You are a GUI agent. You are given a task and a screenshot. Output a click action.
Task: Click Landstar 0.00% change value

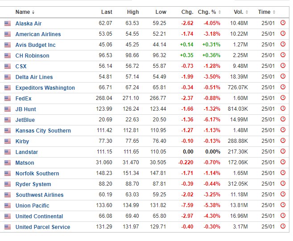pos(213,152)
